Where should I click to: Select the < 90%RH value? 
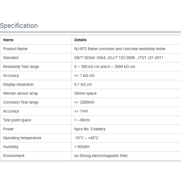tap(82, 147)
